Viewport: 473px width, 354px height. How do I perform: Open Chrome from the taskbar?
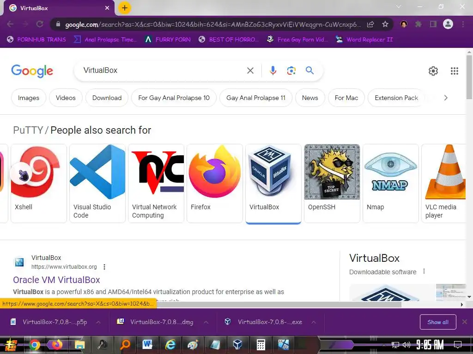point(34,345)
